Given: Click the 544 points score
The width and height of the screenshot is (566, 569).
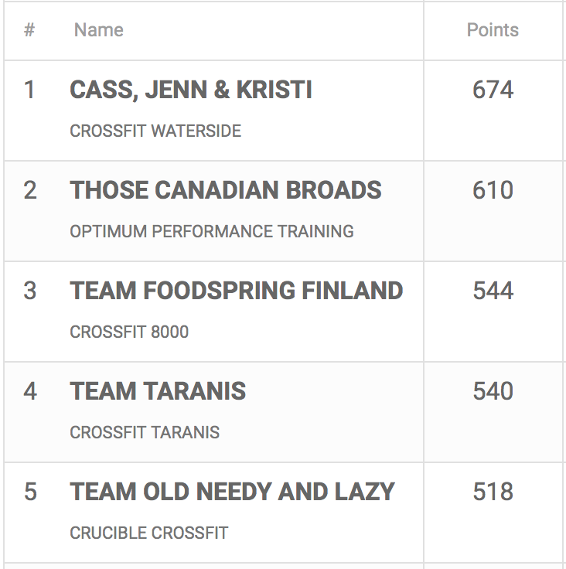Looking at the screenshot, I should click(493, 291).
